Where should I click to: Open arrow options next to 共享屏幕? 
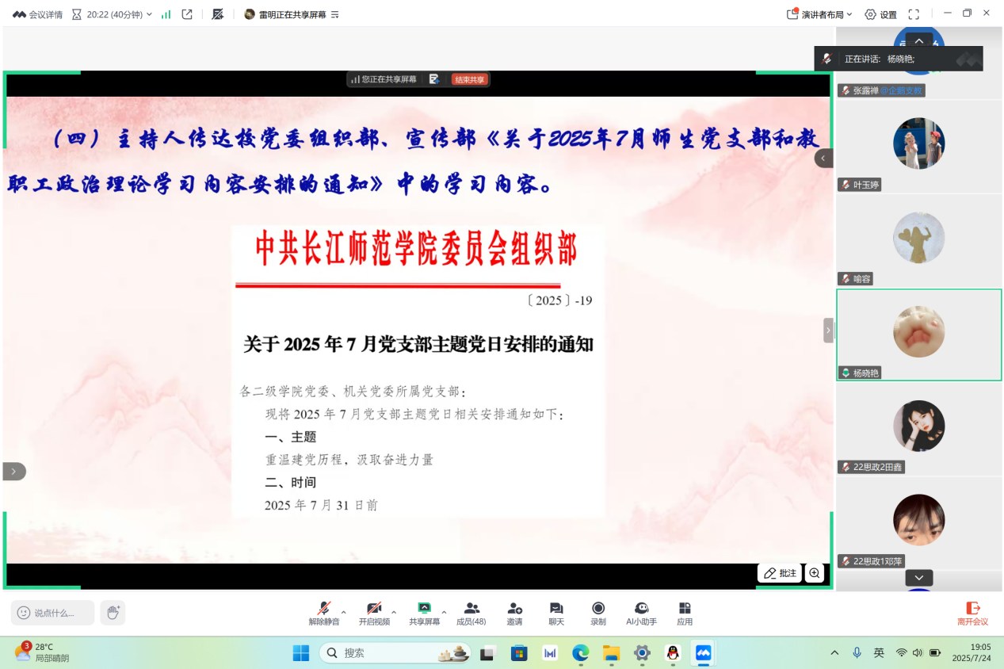444,612
